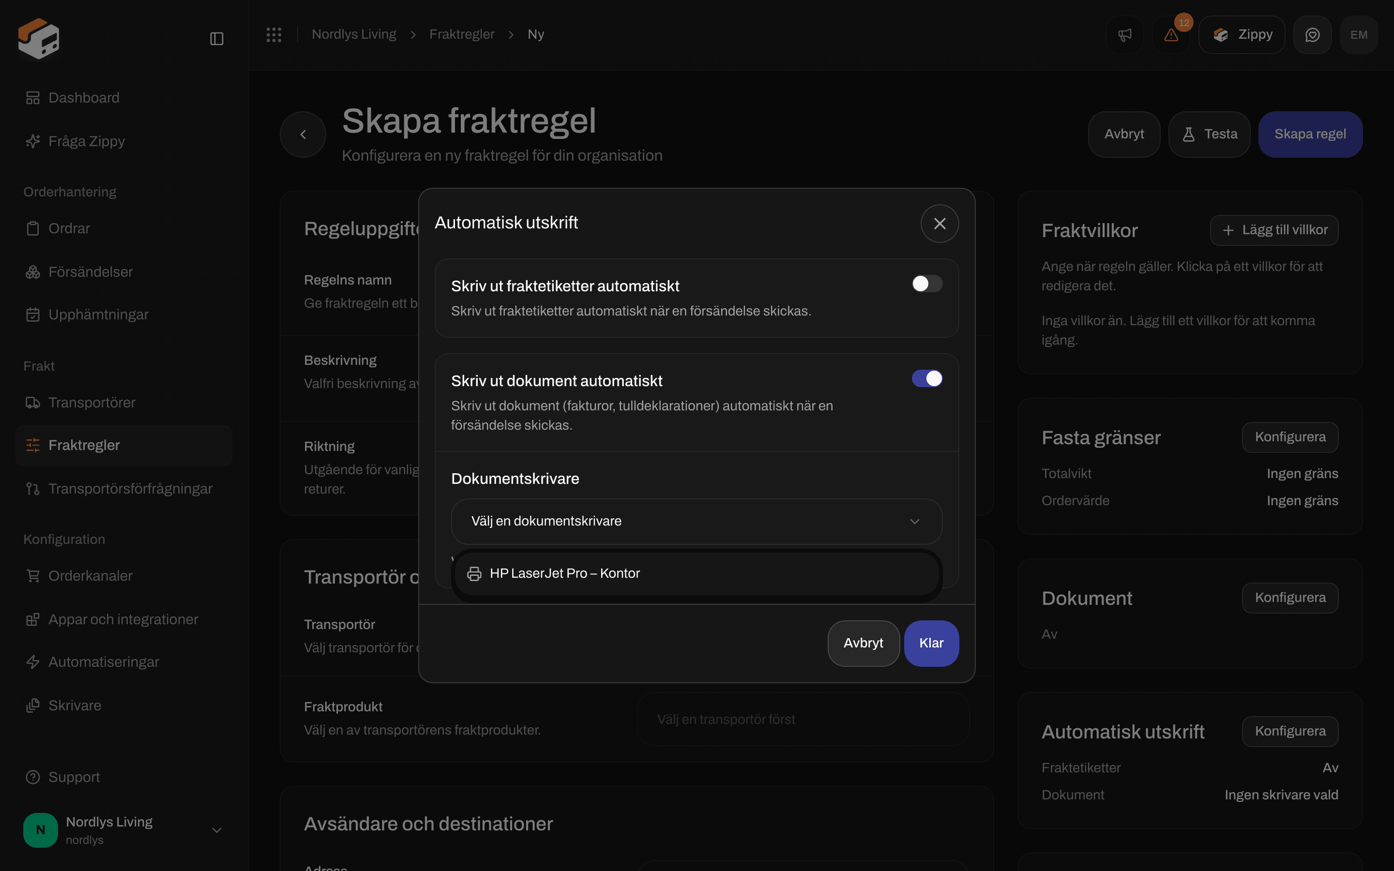Open the Ordrar menu item
Viewport: 1394px width, 871px height.
pyautogui.click(x=123, y=229)
